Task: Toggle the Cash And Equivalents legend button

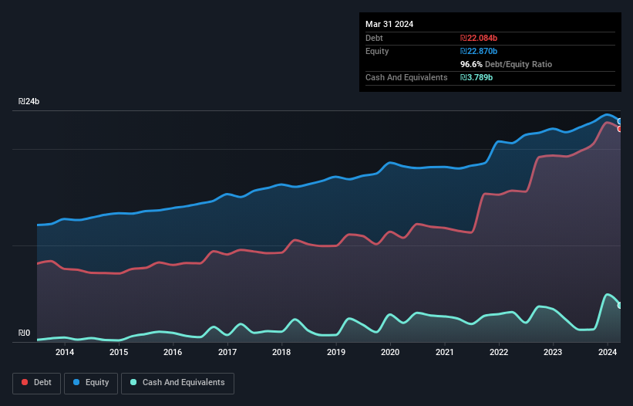Action: (x=177, y=383)
